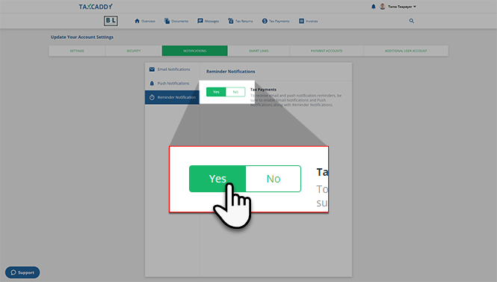This screenshot has height=282, width=497.
Task: Open the Additional User Account tab
Action: point(406,51)
